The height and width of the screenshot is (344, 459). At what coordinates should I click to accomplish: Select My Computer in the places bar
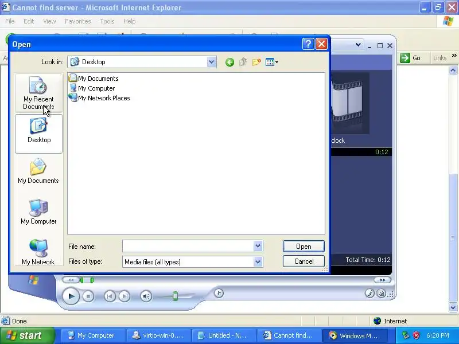38,212
